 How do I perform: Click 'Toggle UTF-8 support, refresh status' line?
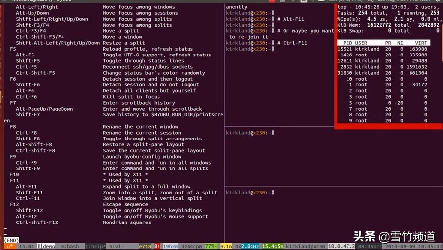coord(157,55)
